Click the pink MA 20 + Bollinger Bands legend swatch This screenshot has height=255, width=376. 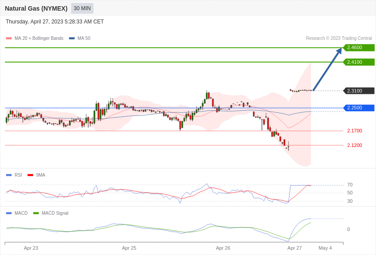click(x=9, y=39)
